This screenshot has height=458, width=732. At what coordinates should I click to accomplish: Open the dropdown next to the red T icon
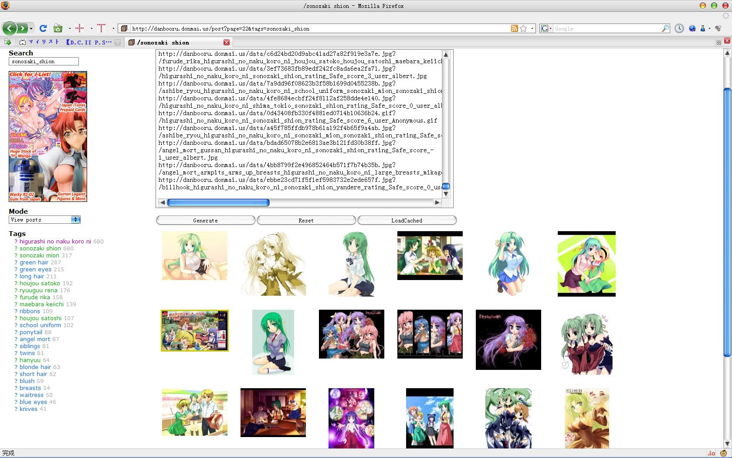(113, 28)
